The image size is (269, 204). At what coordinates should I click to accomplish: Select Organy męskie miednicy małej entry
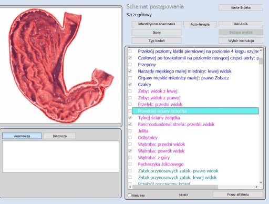(x=183, y=78)
